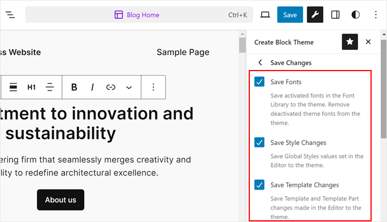Select paragraph about merging creativity
Image resolution: width=387 pixels, height=222 pixels.
tap(95, 166)
